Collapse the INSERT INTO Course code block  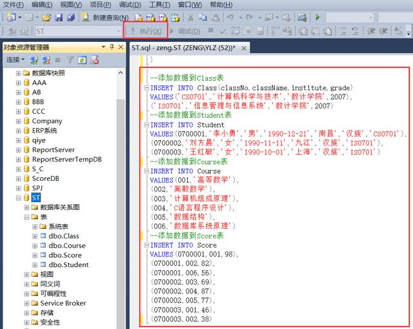(146, 171)
